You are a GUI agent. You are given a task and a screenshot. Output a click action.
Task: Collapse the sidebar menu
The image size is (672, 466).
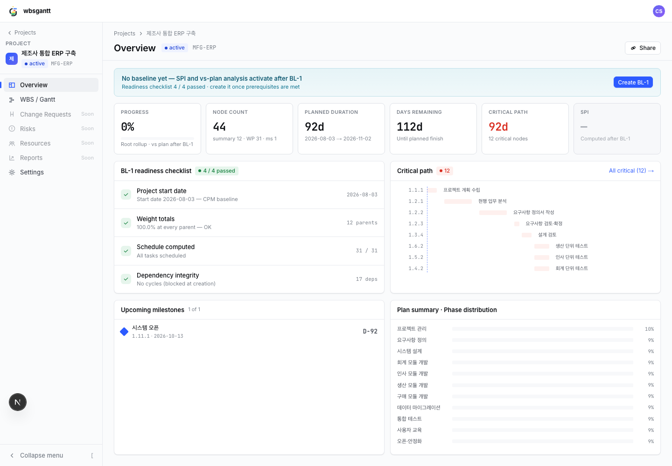[51, 455]
